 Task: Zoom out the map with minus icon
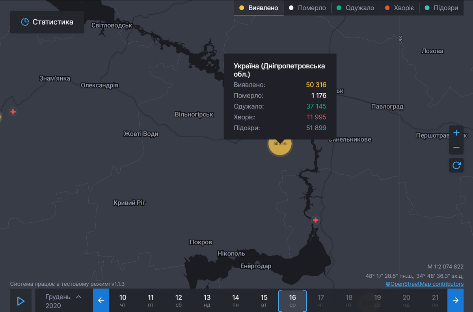(x=456, y=147)
